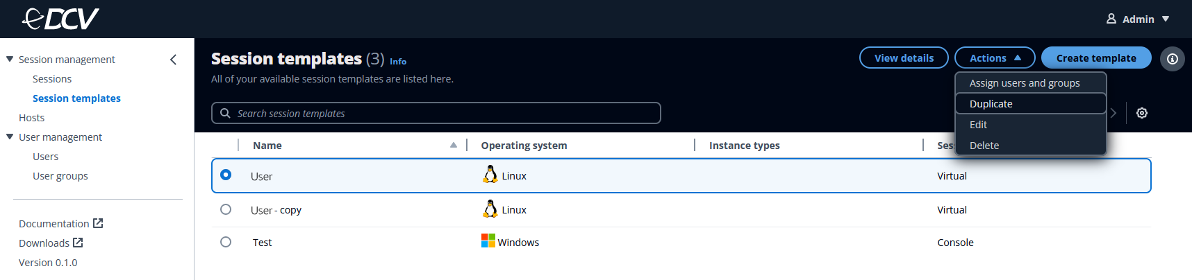Image resolution: width=1192 pixels, height=280 pixels.
Task: Select the Test template radio button
Action: pyautogui.click(x=226, y=242)
